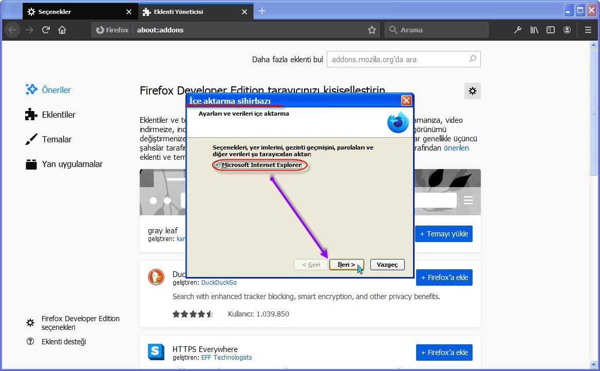Click the DuckDuckGo star rating
The image size is (600, 371).
click(x=193, y=314)
